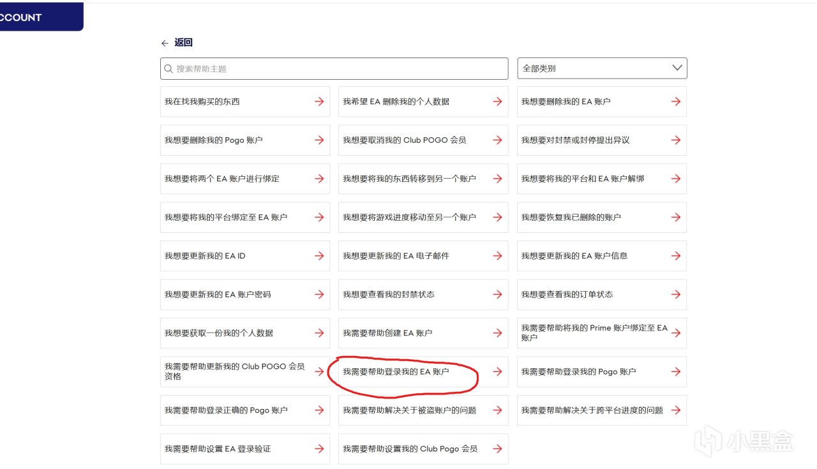Choose 我需要帮助解决关于被盗账户的问题
The height and width of the screenshot is (469, 817).
click(x=423, y=410)
